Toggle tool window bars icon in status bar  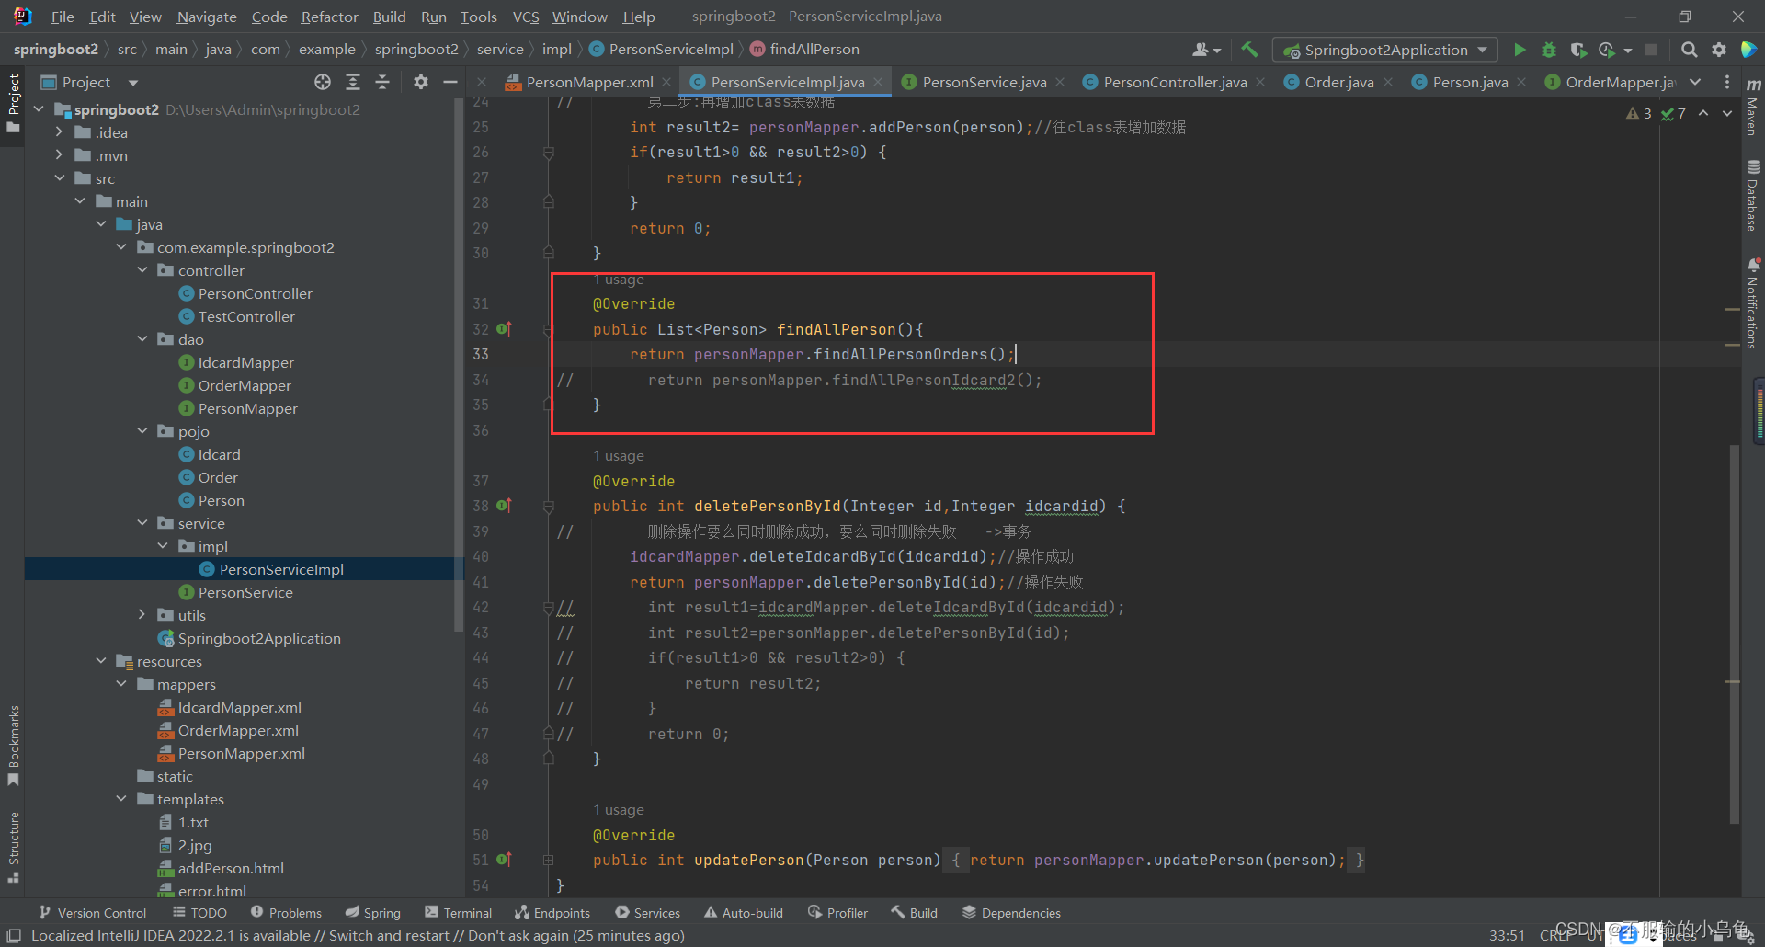[13, 935]
